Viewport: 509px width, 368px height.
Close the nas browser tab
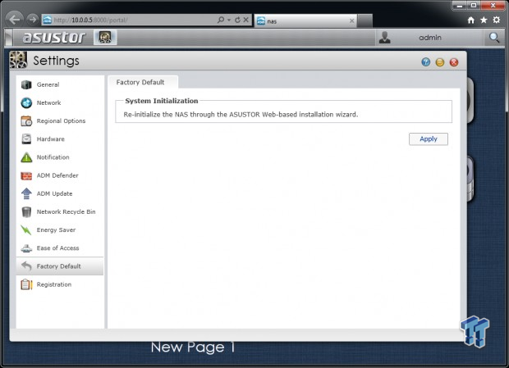tap(351, 21)
